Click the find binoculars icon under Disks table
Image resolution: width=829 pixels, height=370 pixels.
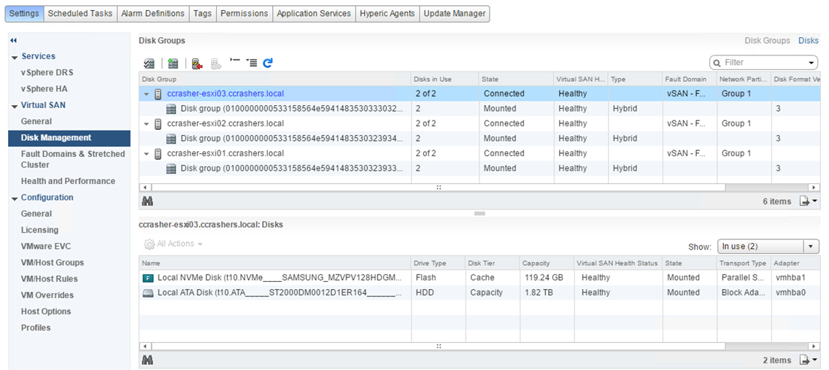pos(148,360)
